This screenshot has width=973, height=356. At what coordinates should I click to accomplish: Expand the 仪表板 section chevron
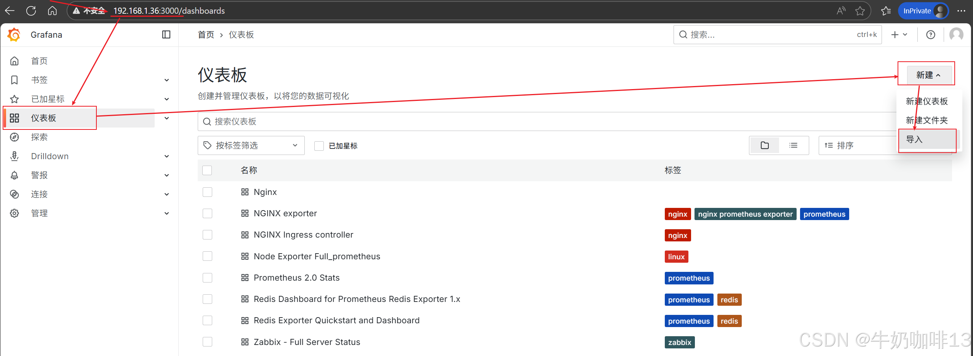[x=166, y=118]
